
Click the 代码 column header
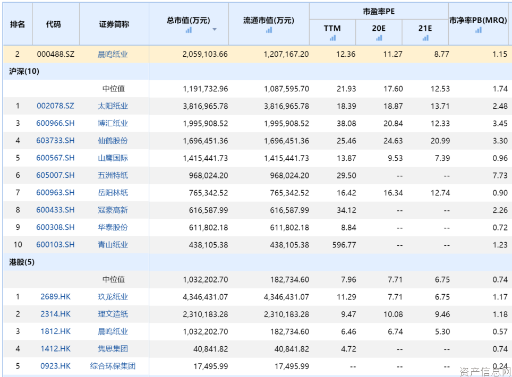point(53,24)
